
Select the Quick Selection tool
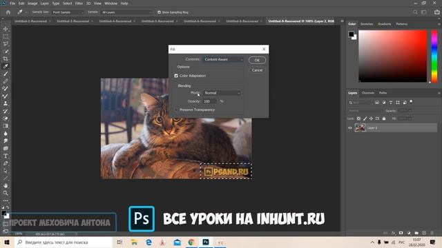6,52
